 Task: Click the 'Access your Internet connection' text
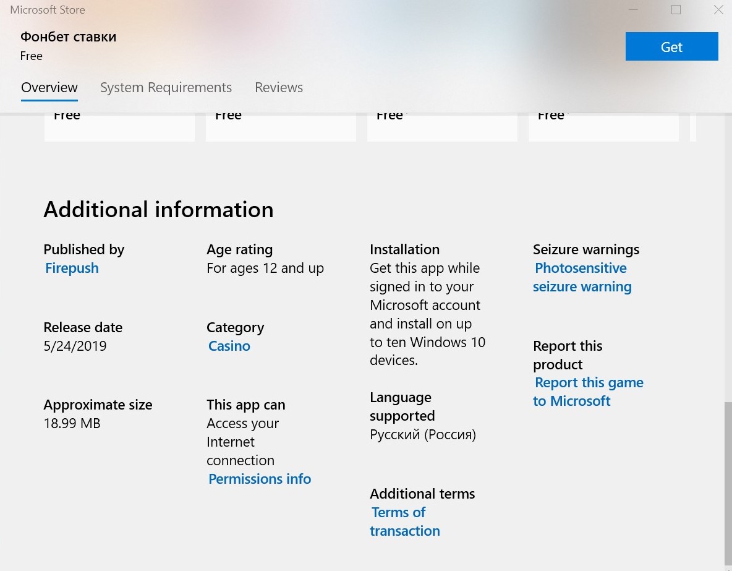coord(243,442)
